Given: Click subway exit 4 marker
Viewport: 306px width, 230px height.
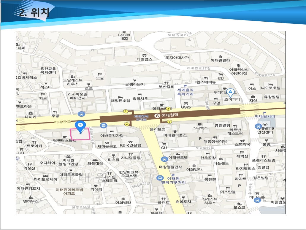Looking at the screenshot, I should 127,124.
